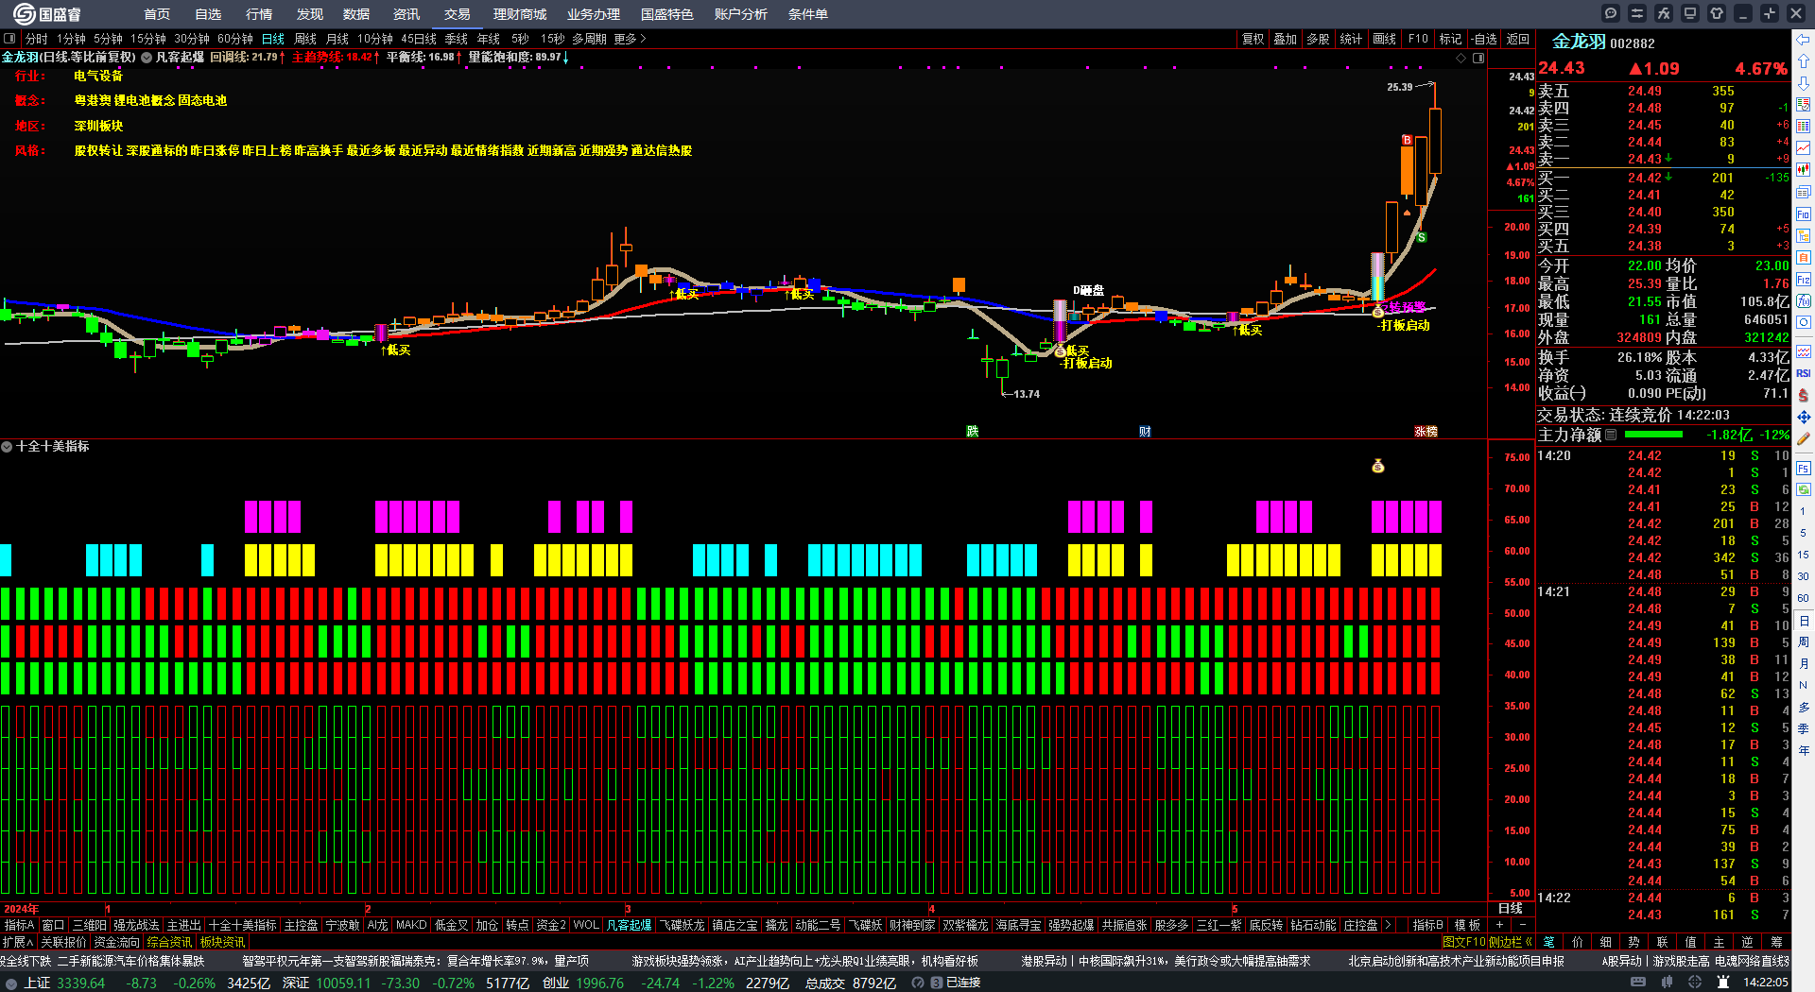
Task: Click the rook tower icon in status bar
Action: click(x=1723, y=983)
